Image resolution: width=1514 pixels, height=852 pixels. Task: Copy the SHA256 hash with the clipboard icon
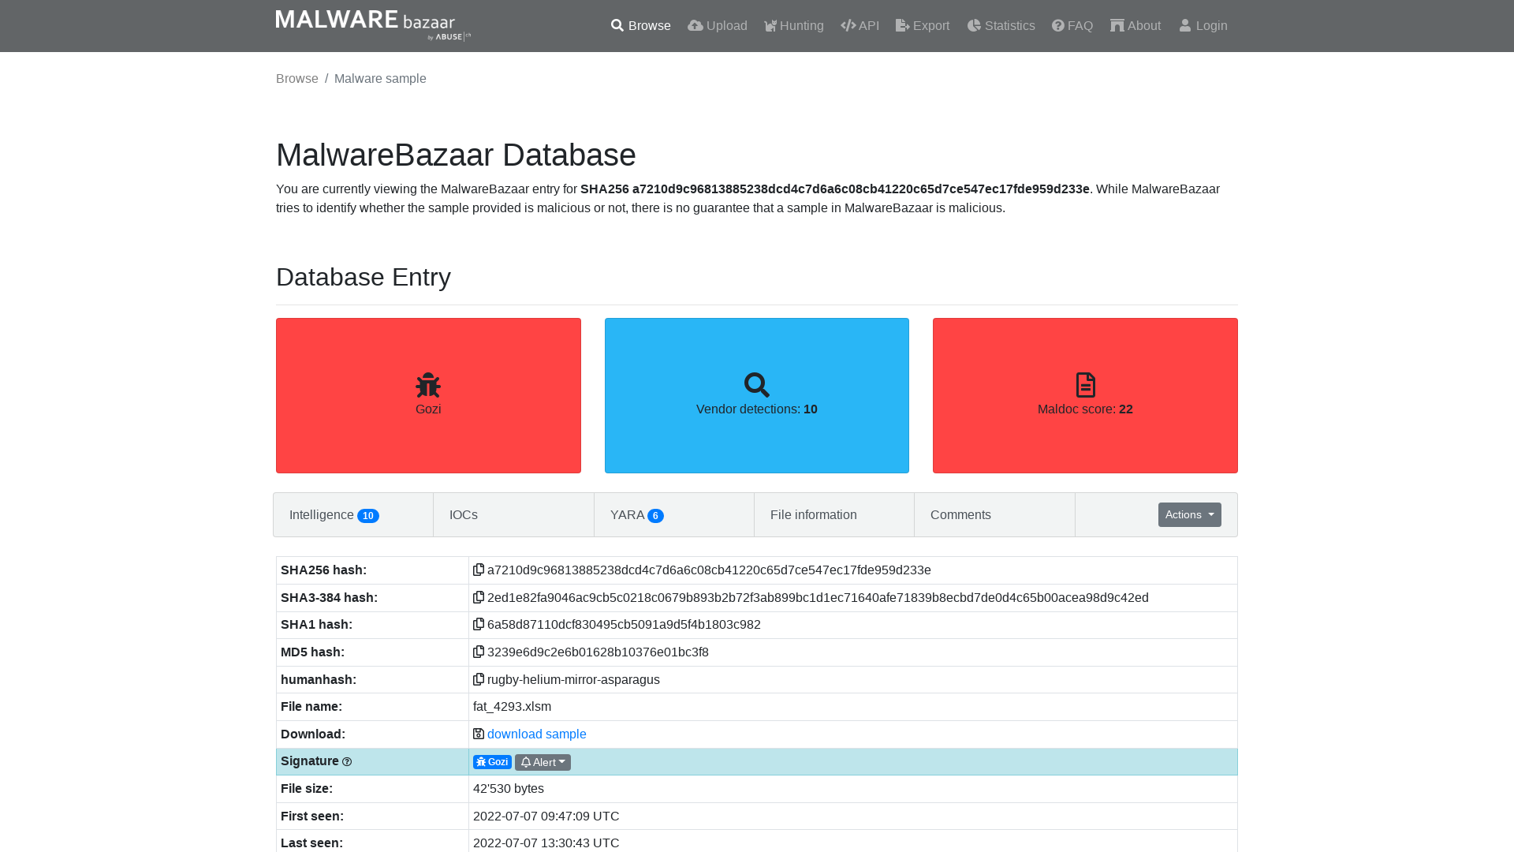479,570
